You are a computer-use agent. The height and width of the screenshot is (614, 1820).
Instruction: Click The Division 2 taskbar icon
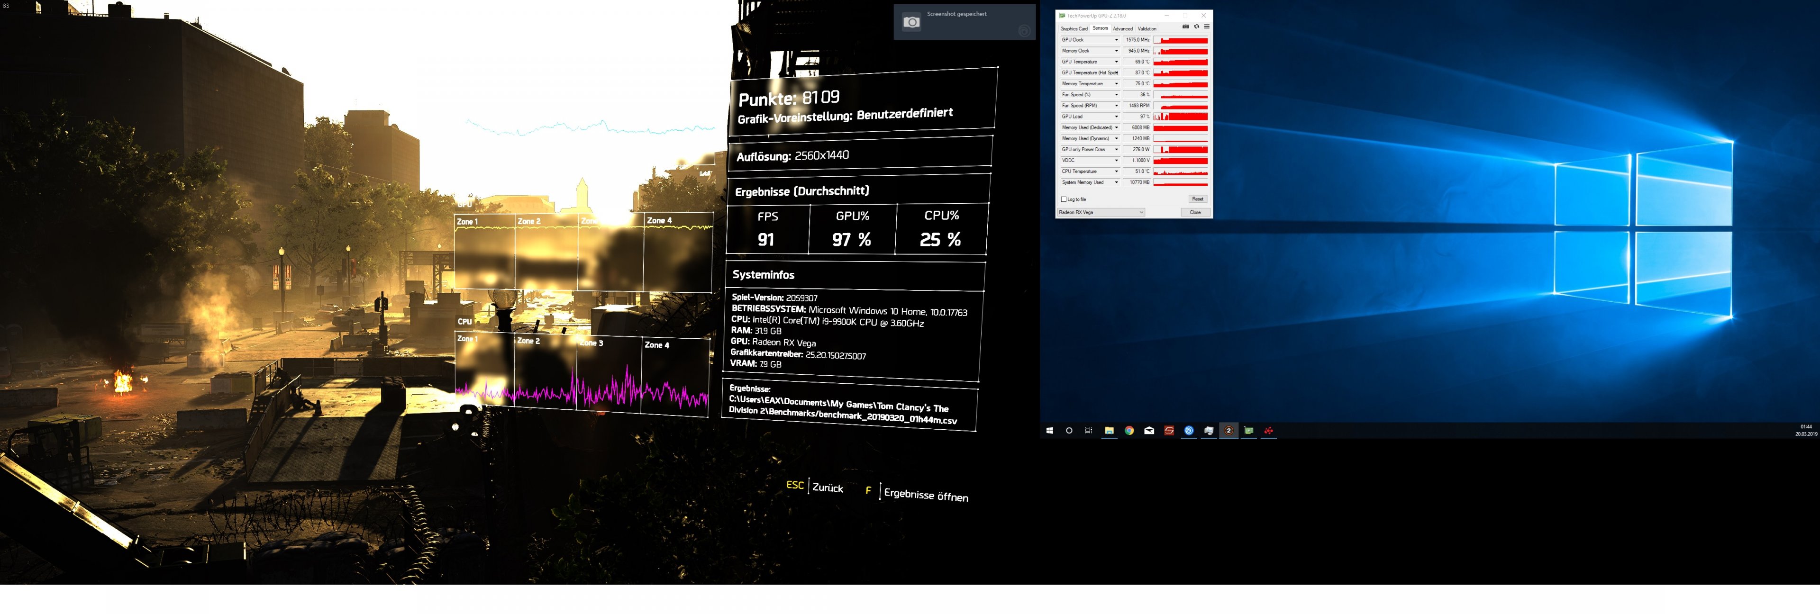(1228, 430)
